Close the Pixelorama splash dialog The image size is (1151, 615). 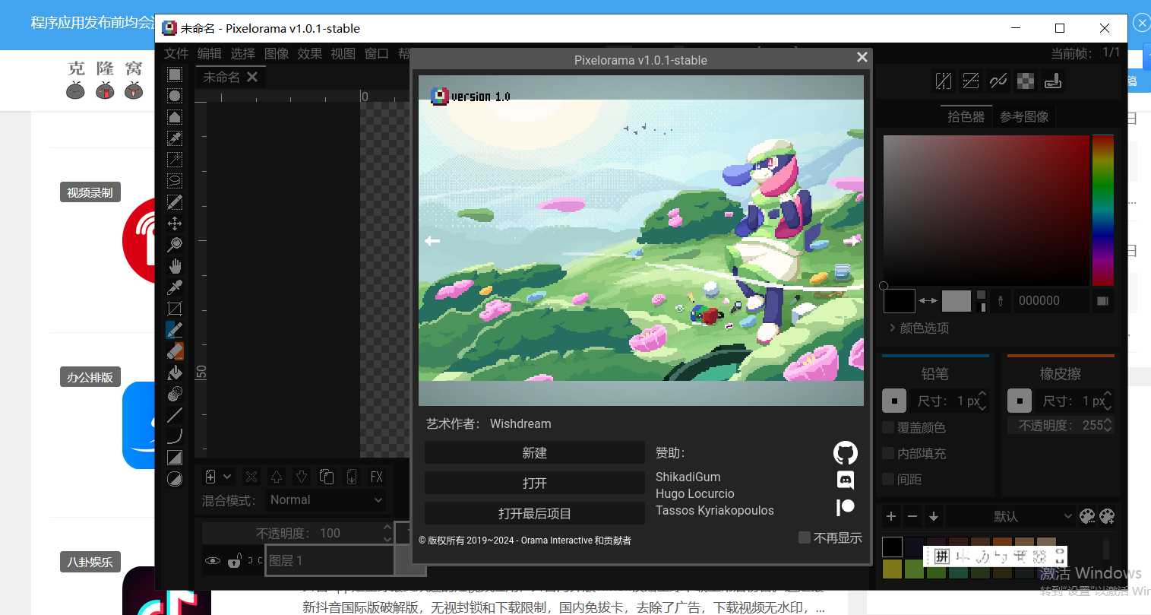(862, 57)
